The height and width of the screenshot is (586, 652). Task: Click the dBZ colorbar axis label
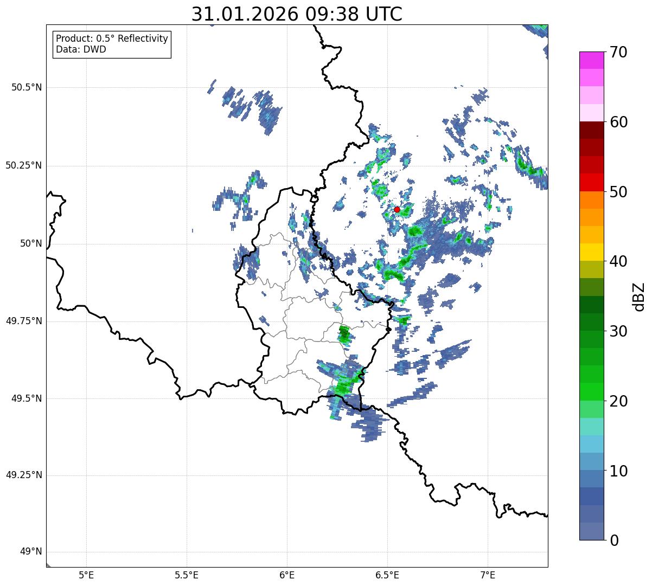point(639,297)
